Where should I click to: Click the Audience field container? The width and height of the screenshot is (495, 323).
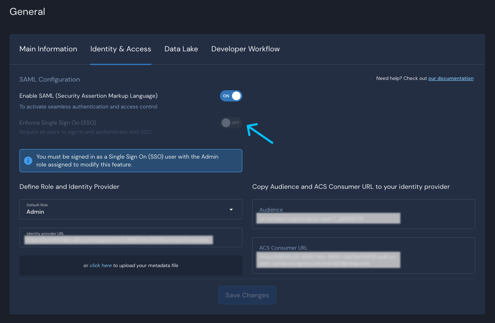pyautogui.click(x=363, y=214)
